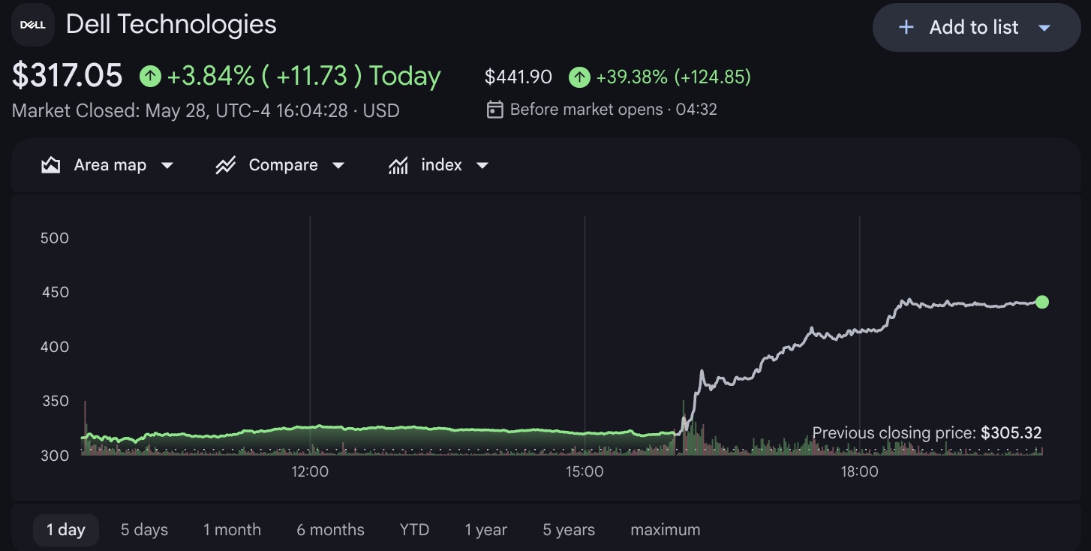Click the Area map chart-type icon
Image resolution: width=1091 pixels, height=551 pixels.
[x=50, y=165]
